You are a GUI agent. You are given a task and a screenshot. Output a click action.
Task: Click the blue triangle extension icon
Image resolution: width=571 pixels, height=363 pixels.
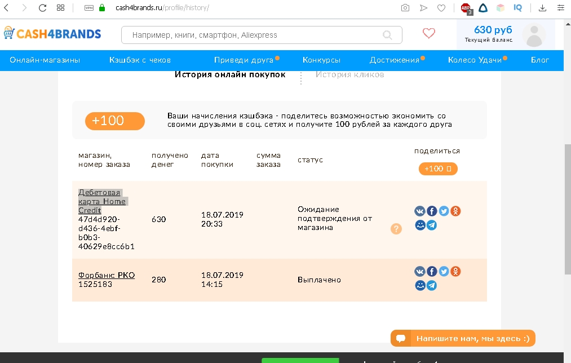tap(483, 8)
